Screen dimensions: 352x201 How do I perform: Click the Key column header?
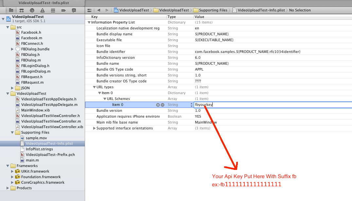[94, 17]
